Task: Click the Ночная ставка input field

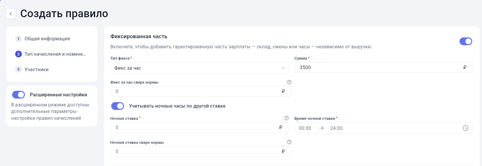Action: [200, 127]
